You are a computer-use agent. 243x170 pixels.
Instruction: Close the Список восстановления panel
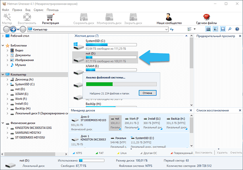click(240, 110)
